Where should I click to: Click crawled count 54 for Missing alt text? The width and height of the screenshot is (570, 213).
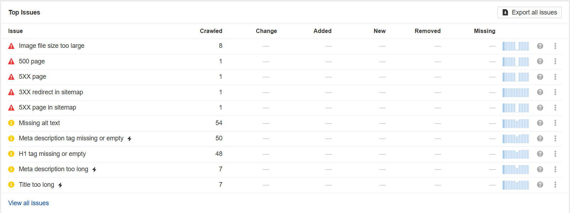(219, 123)
